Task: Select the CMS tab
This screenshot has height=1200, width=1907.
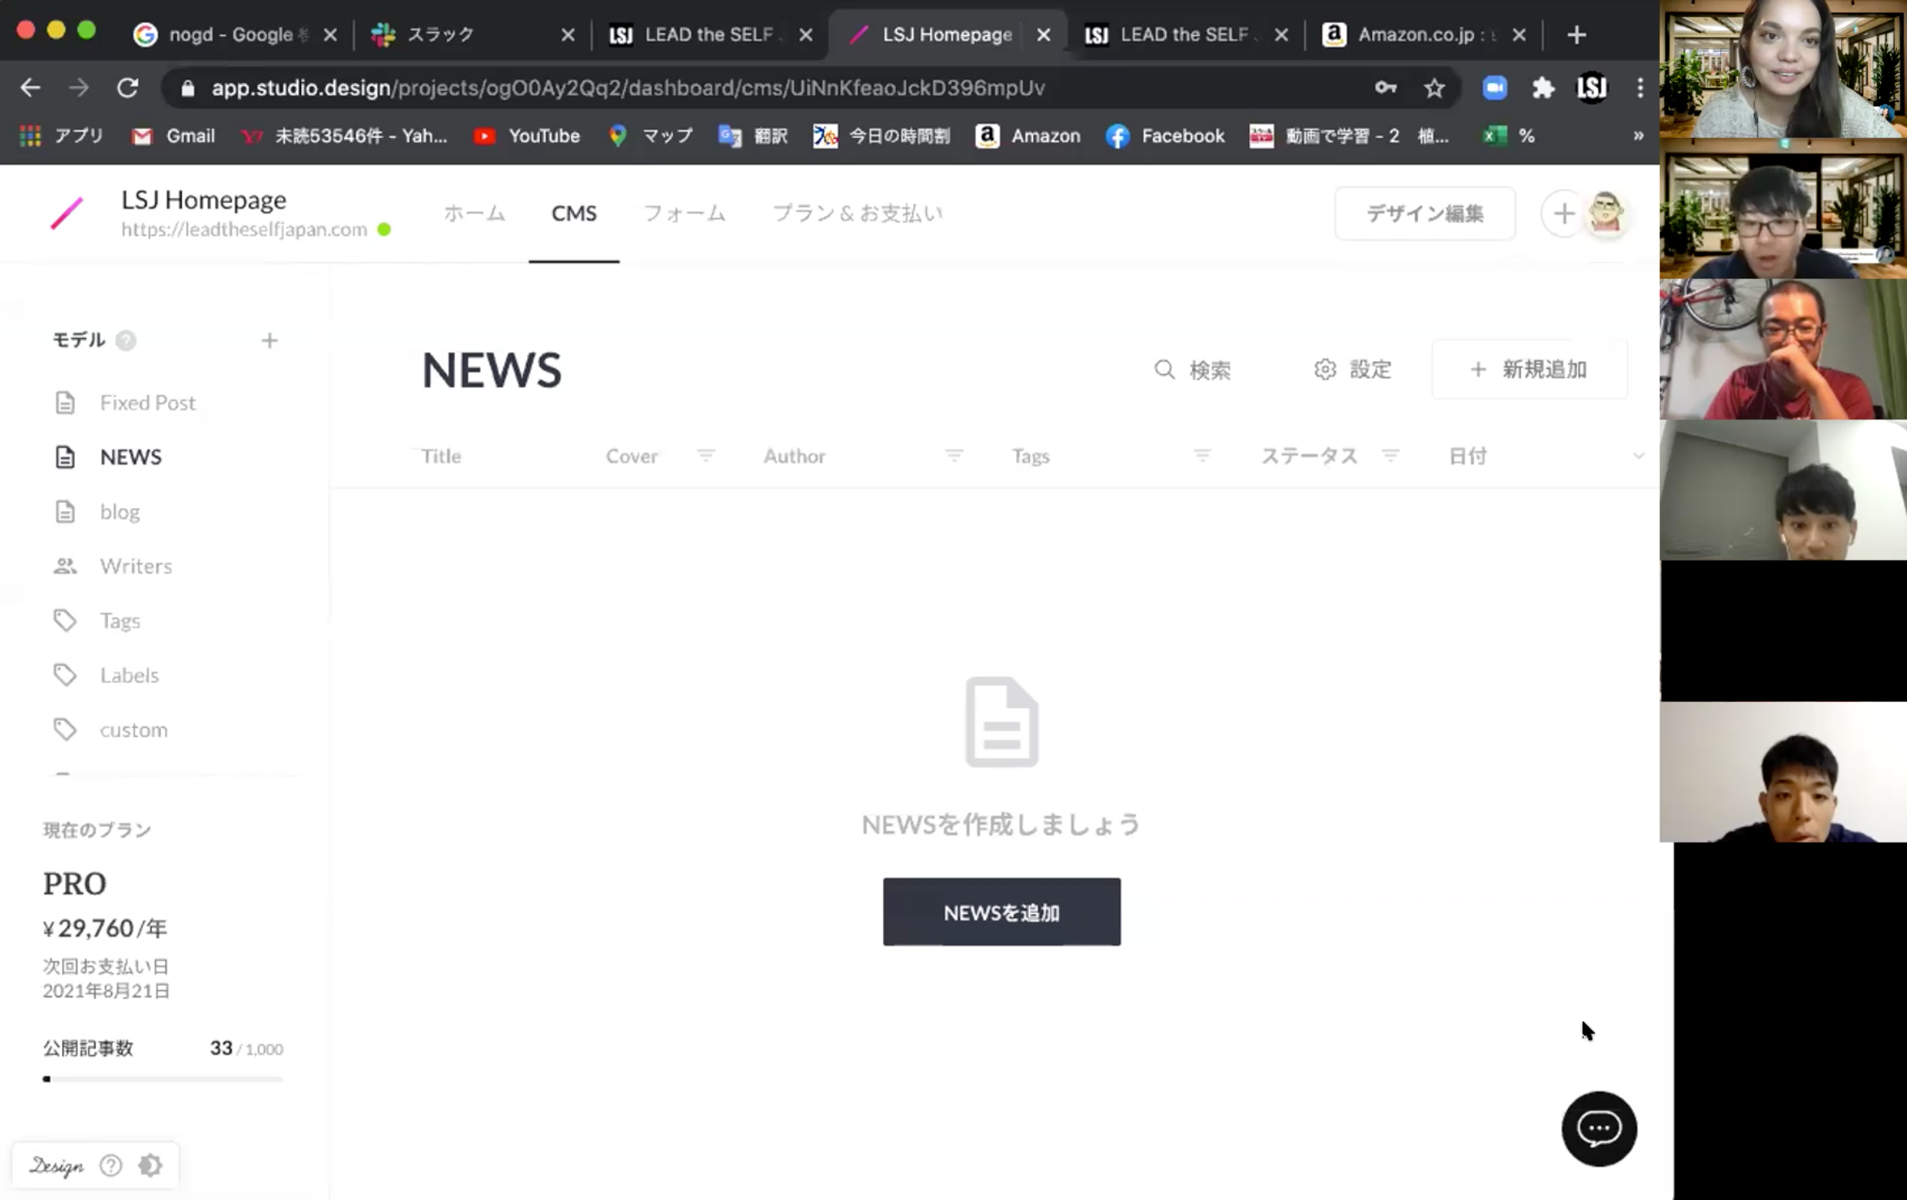Action: point(574,213)
